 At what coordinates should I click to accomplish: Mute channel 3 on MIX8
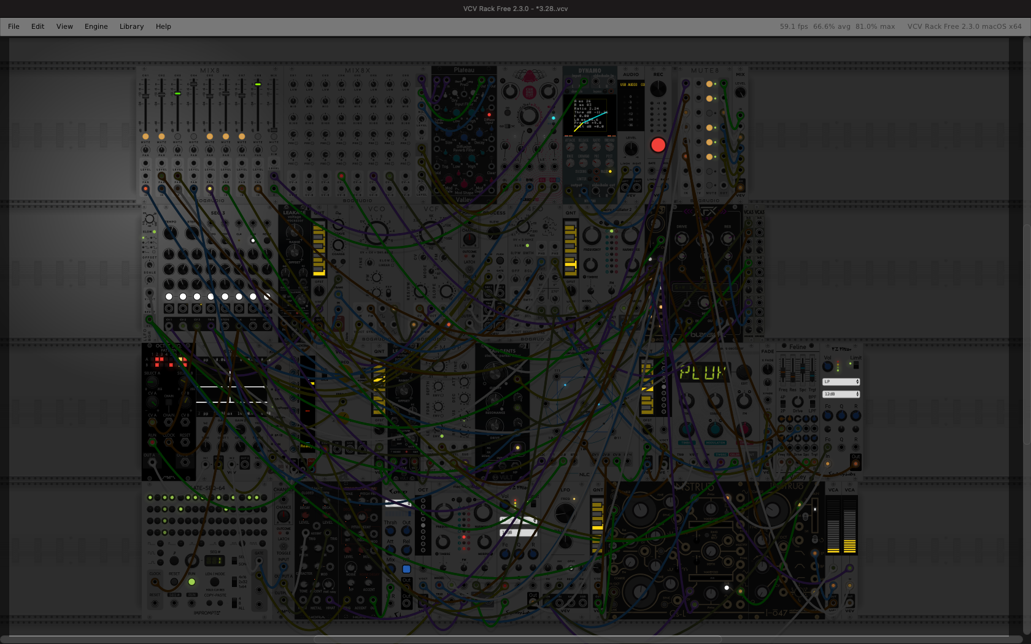pos(177,136)
